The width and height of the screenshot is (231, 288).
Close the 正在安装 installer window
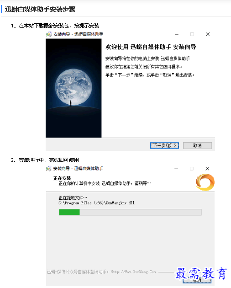tap(207, 169)
